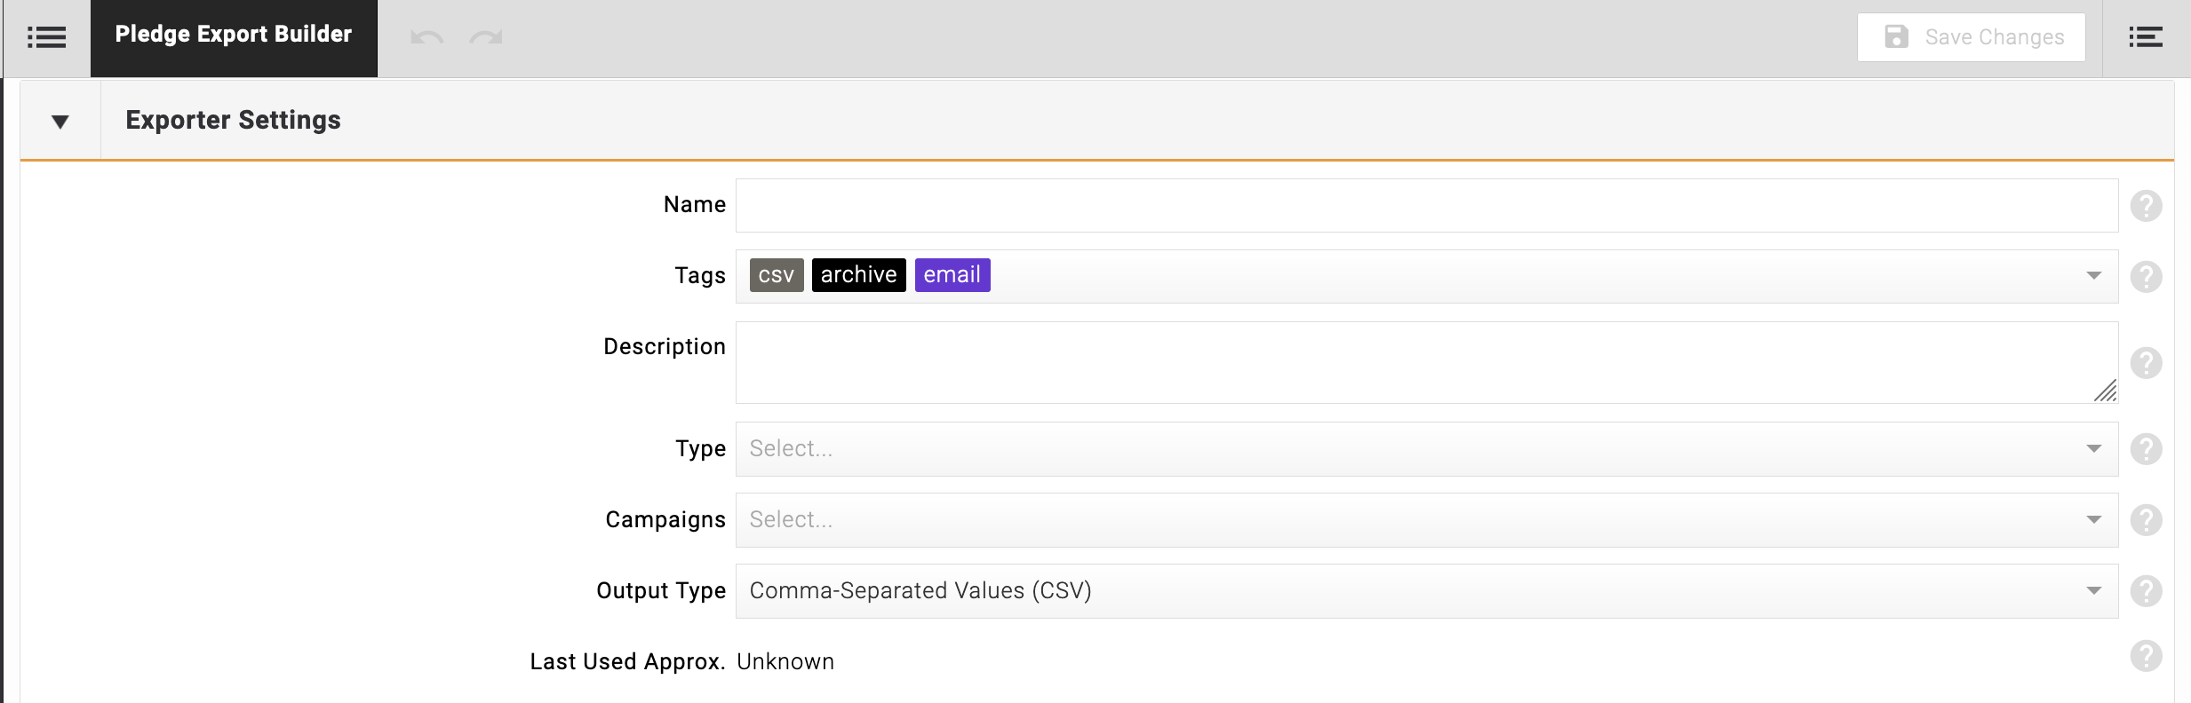Show help for the Name field

coord(2146,206)
